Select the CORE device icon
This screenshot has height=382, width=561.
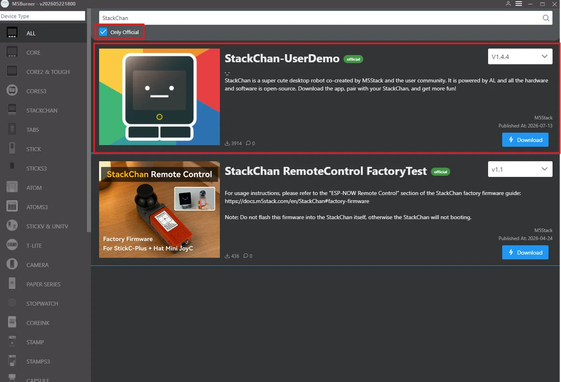(12, 52)
